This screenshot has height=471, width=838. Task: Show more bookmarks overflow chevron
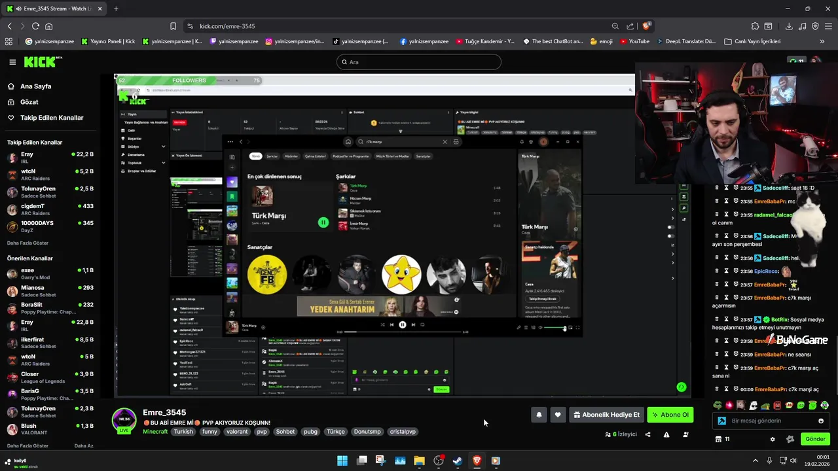click(x=822, y=41)
